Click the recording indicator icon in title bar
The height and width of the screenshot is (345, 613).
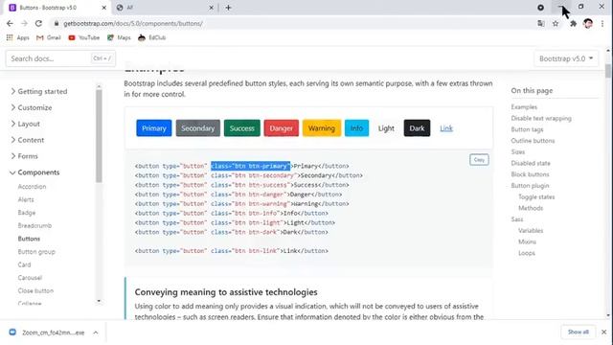540,8
